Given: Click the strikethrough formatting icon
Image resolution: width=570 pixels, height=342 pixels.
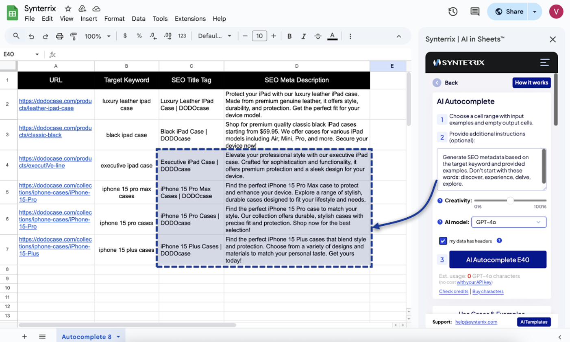Looking at the screenshot, I should tap(318, 36).
